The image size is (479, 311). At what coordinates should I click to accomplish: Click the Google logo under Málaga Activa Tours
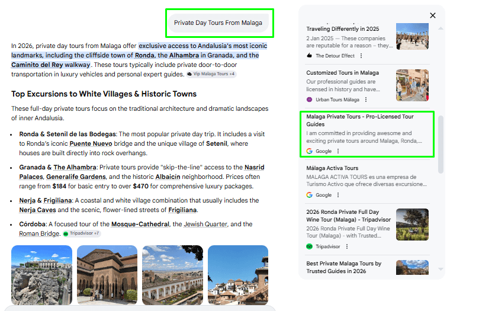[310, 195]
